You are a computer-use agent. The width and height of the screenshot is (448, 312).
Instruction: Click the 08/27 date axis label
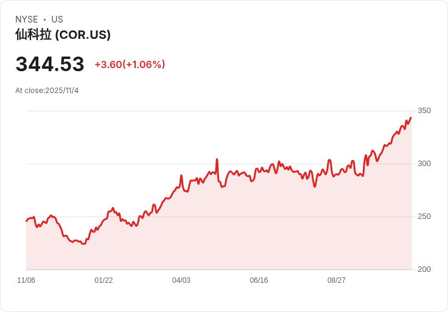337,280
